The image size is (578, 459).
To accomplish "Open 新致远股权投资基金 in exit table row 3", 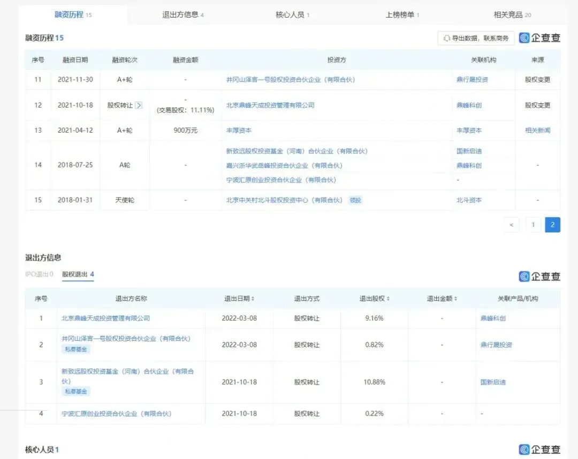I will click(x=127, y=376).
